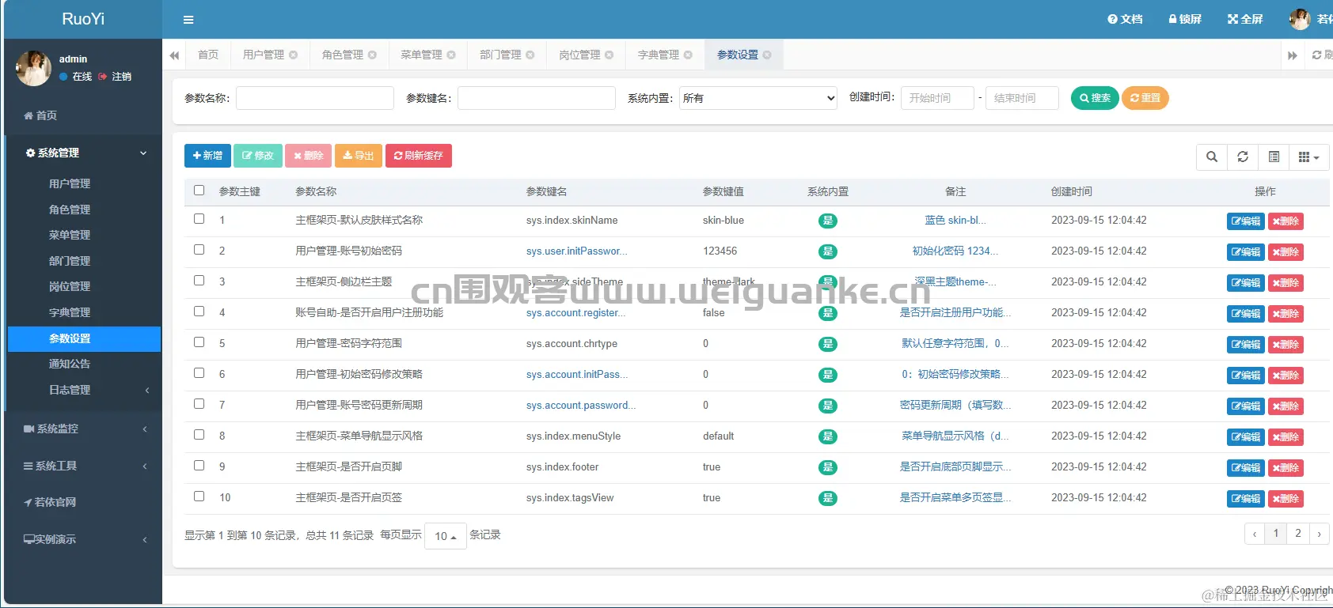Click the 导出 export button
The width and height of the screenshot is (1333, 608).
coord(359,156)
